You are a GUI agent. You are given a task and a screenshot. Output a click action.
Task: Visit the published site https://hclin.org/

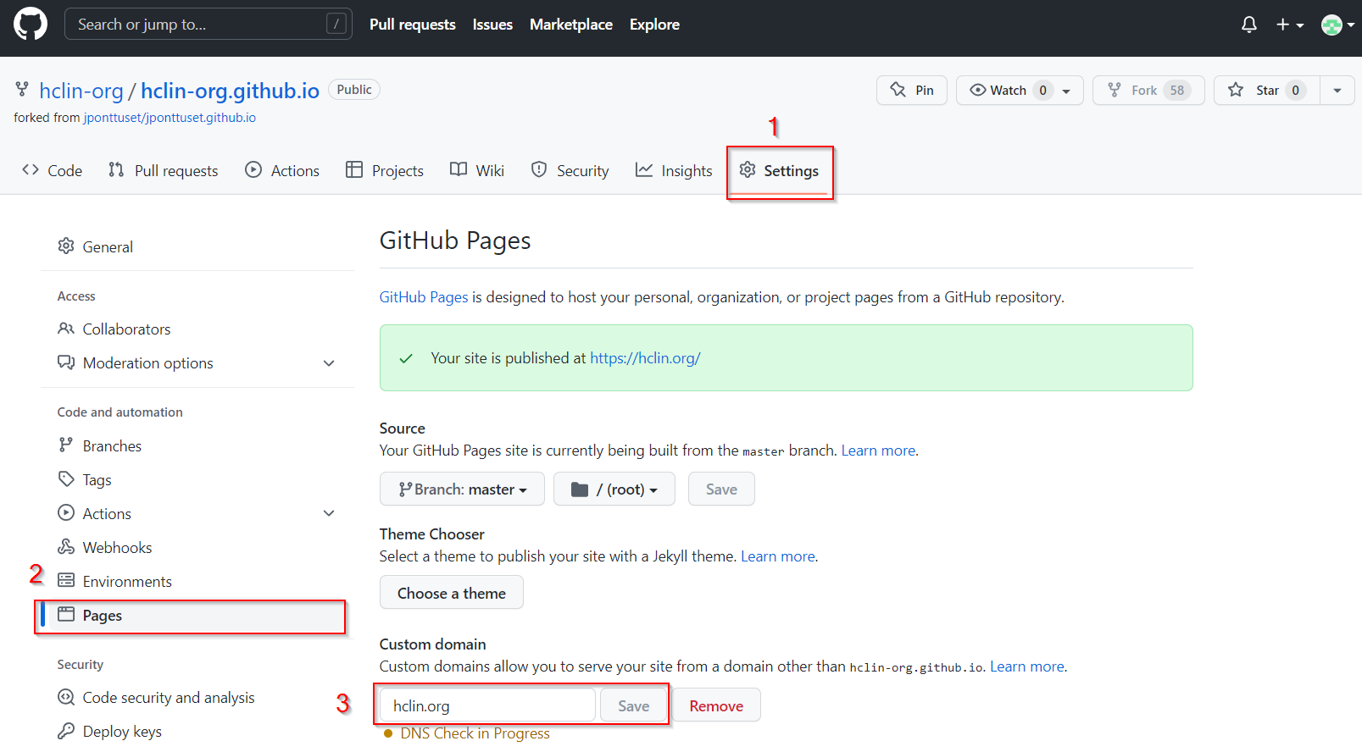pyautogui.click(x=645, y=358)
